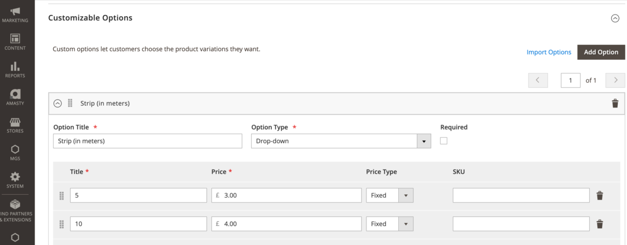Delete the row titled 10
This screenshot has height=245, width=627.
pos(600,224)
